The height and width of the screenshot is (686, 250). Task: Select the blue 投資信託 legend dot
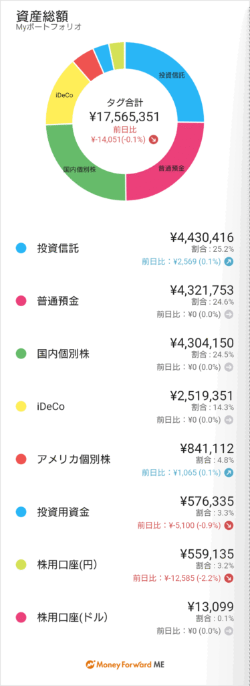[x=21, y=249]
